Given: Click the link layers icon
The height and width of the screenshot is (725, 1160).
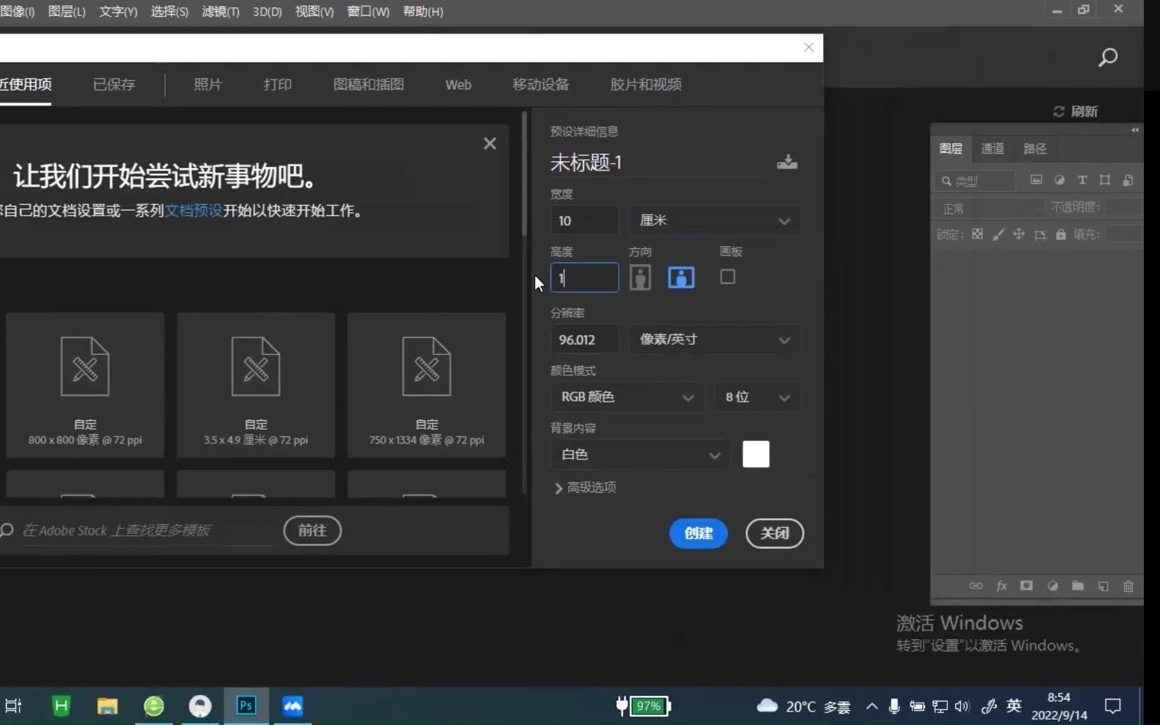Looking at the screenshot, I should [975, 586].
